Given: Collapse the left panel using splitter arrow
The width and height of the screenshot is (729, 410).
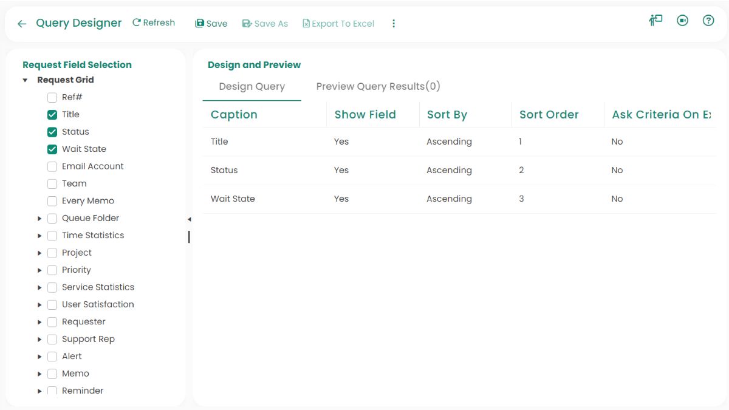Looking at the screenshot, I should coord(189,219).
